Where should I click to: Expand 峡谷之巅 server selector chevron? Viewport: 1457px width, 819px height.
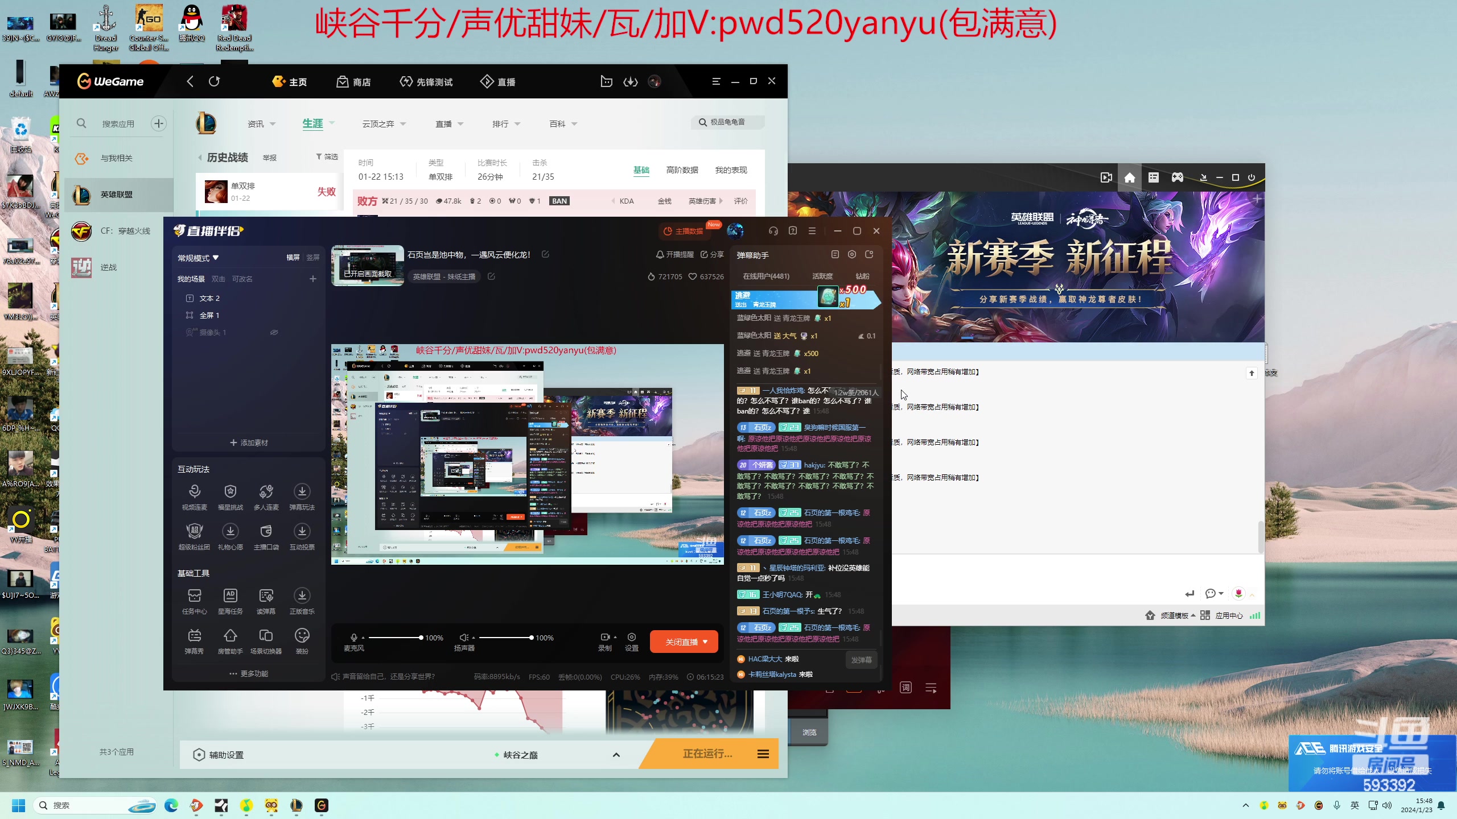616,755
